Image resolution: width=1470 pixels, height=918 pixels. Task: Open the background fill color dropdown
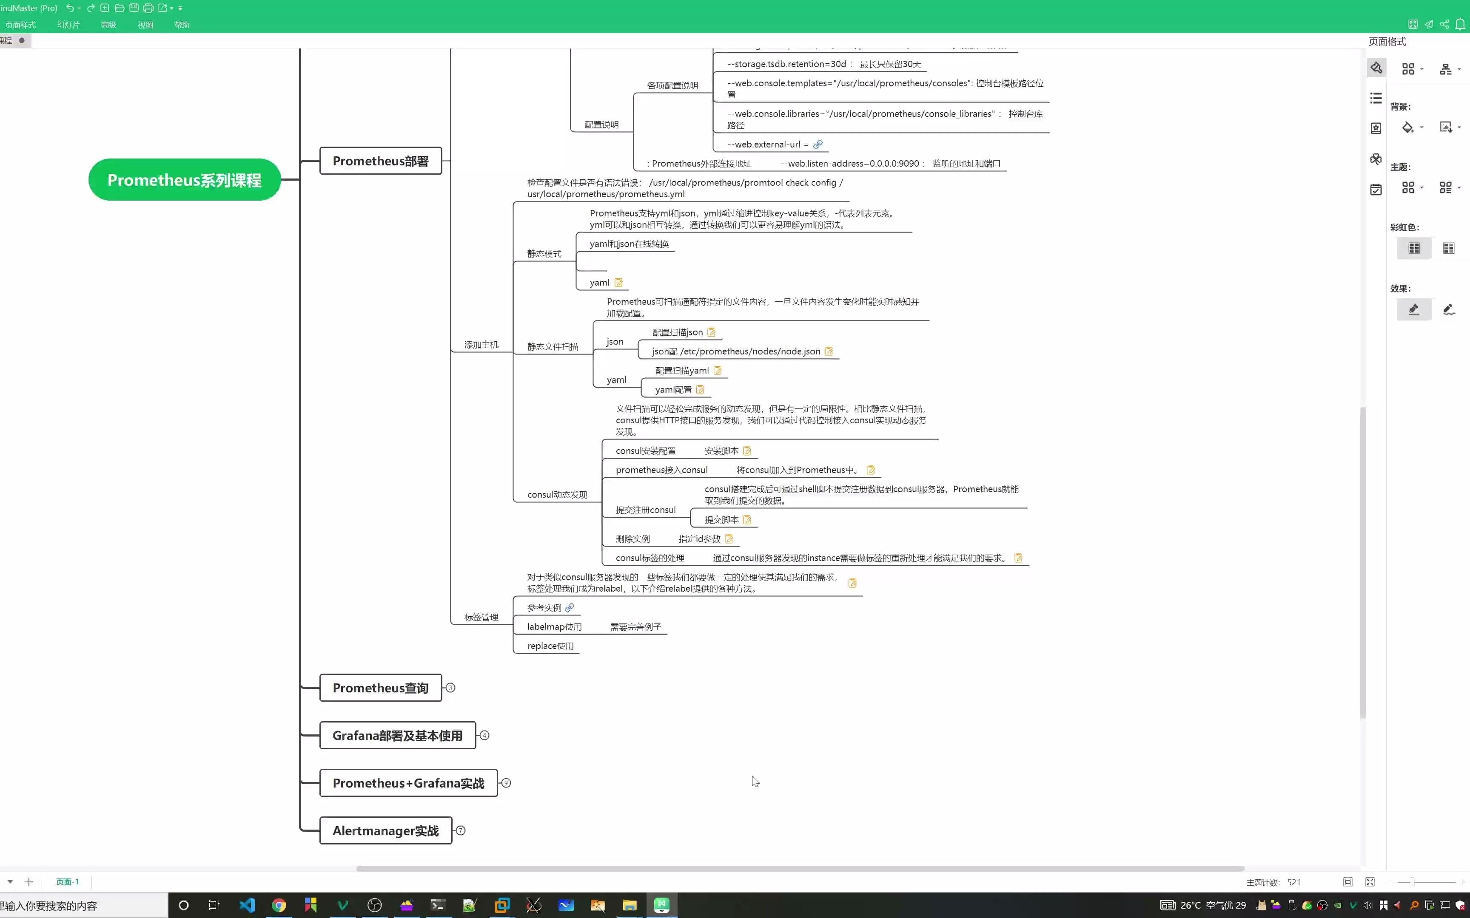[1412, 127]
